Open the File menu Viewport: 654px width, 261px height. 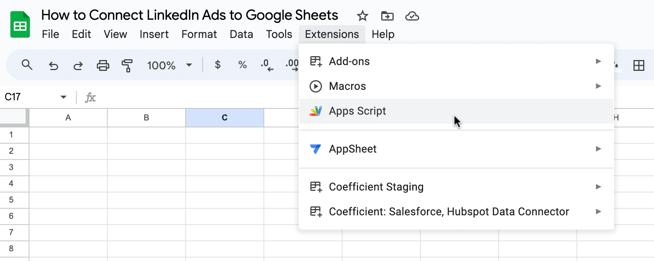pos(50,34)
